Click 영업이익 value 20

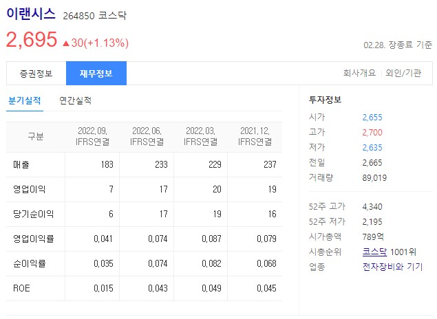coord(217,189)
